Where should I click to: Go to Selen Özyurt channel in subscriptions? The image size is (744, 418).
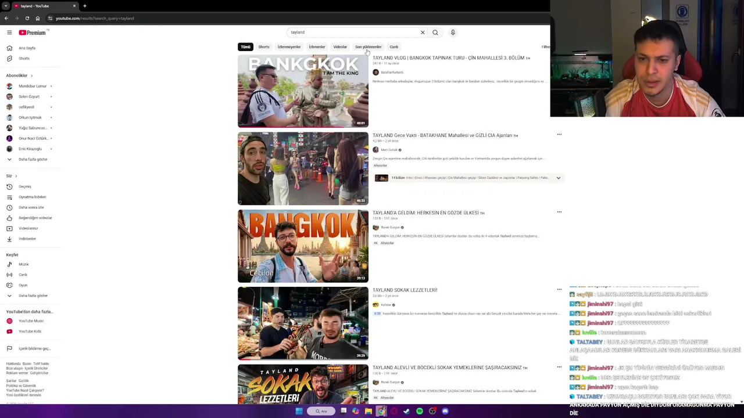click(x=29, y=96)
